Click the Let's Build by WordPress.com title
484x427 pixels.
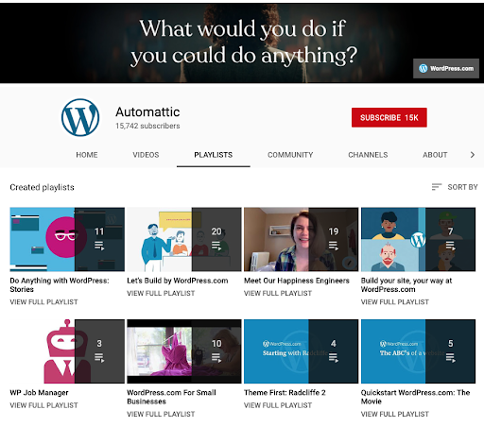click(x=178, y=281)
